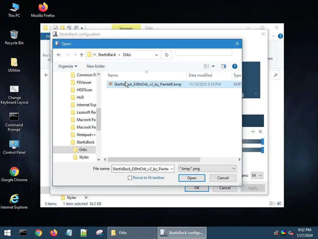Open the Utilities folder on desktop
The image size is (318, 239).
tap(14, 65)
